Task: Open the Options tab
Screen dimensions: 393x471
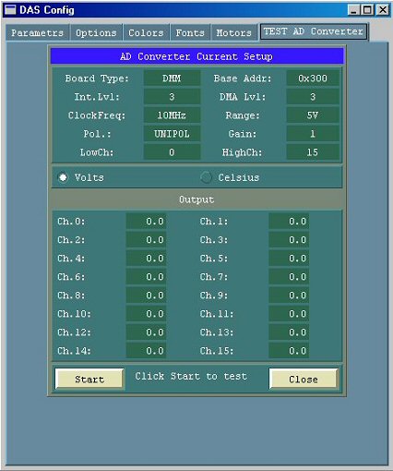Action: pos(96,32)
